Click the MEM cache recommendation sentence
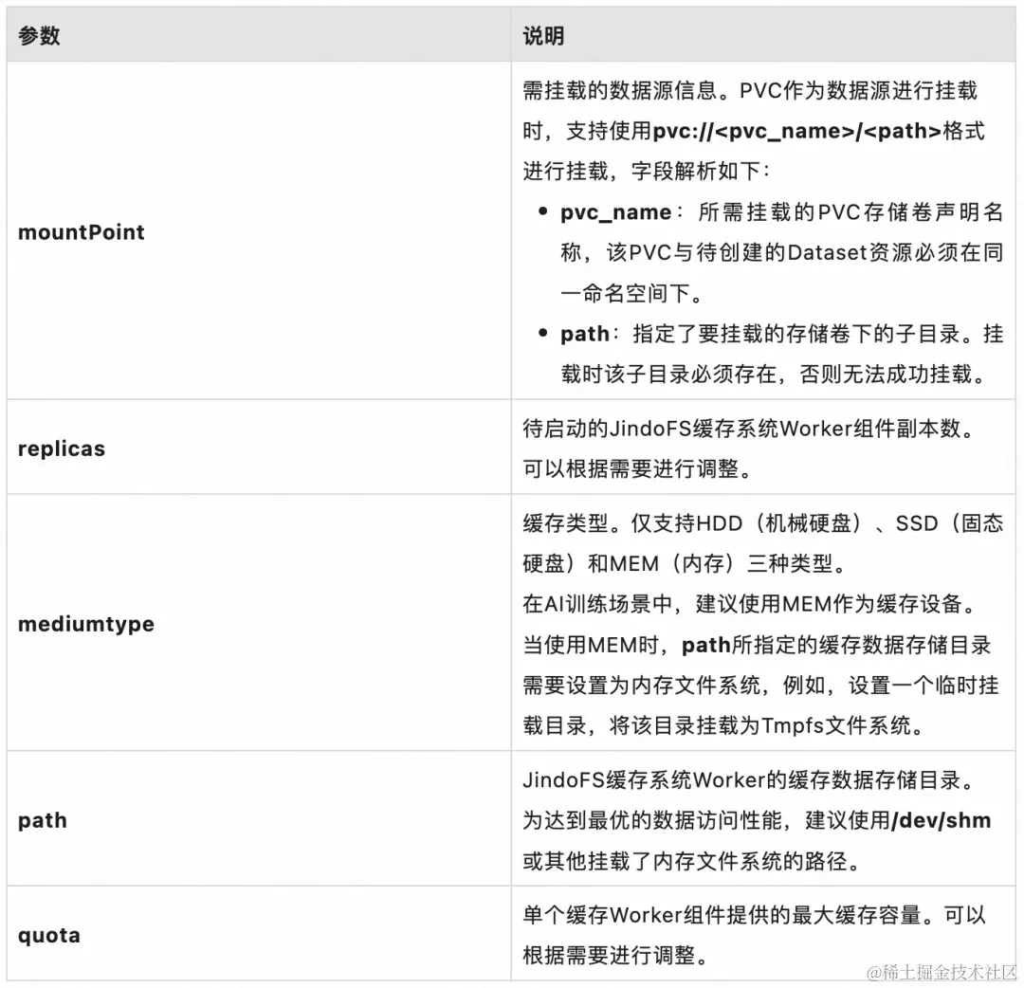Screen dimensions: 1024x988 pyautogui.click(x=749, y=604)
